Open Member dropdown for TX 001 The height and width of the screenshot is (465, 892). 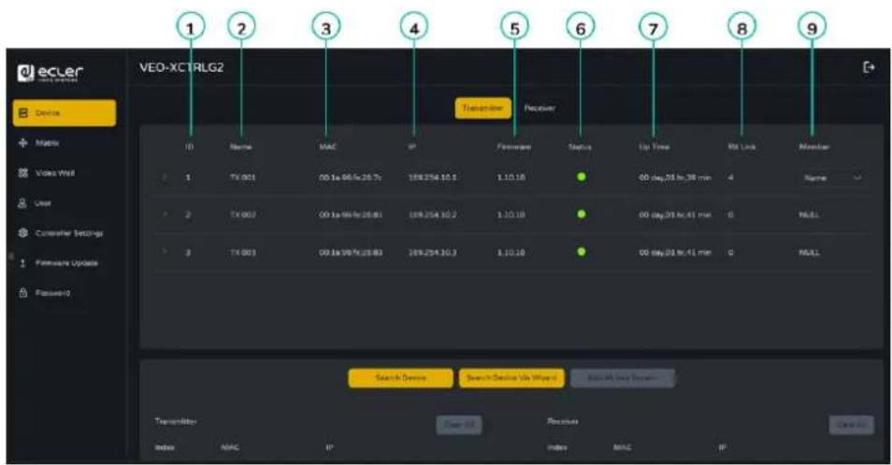pos(833,177)
